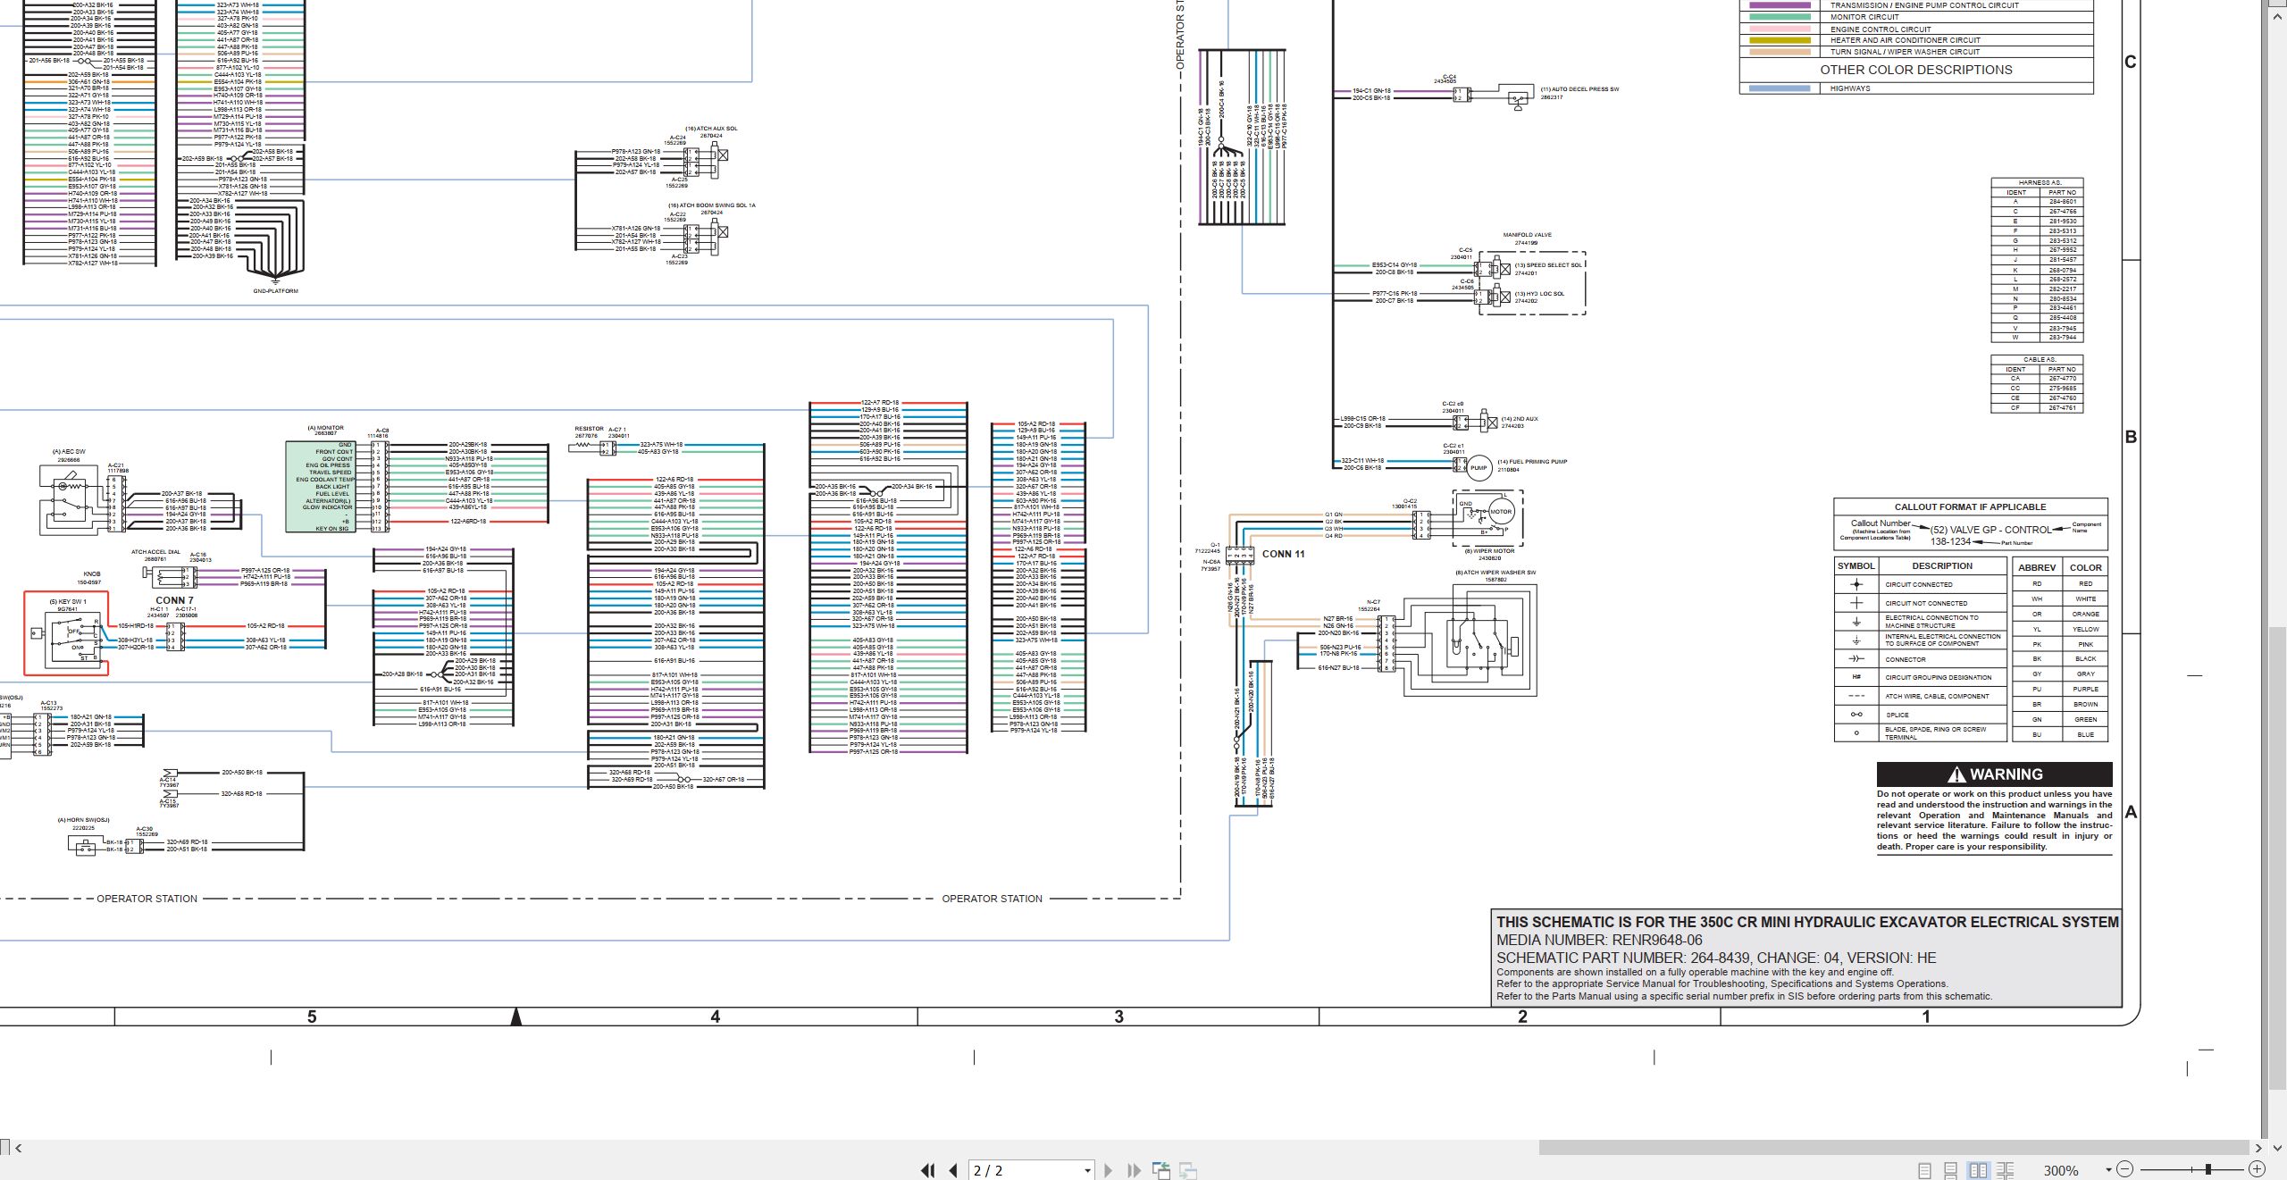Click the CONN 11 label on the schematic
Image resolution: width=2287 pixels, height=1180 pixels.
1283,554
